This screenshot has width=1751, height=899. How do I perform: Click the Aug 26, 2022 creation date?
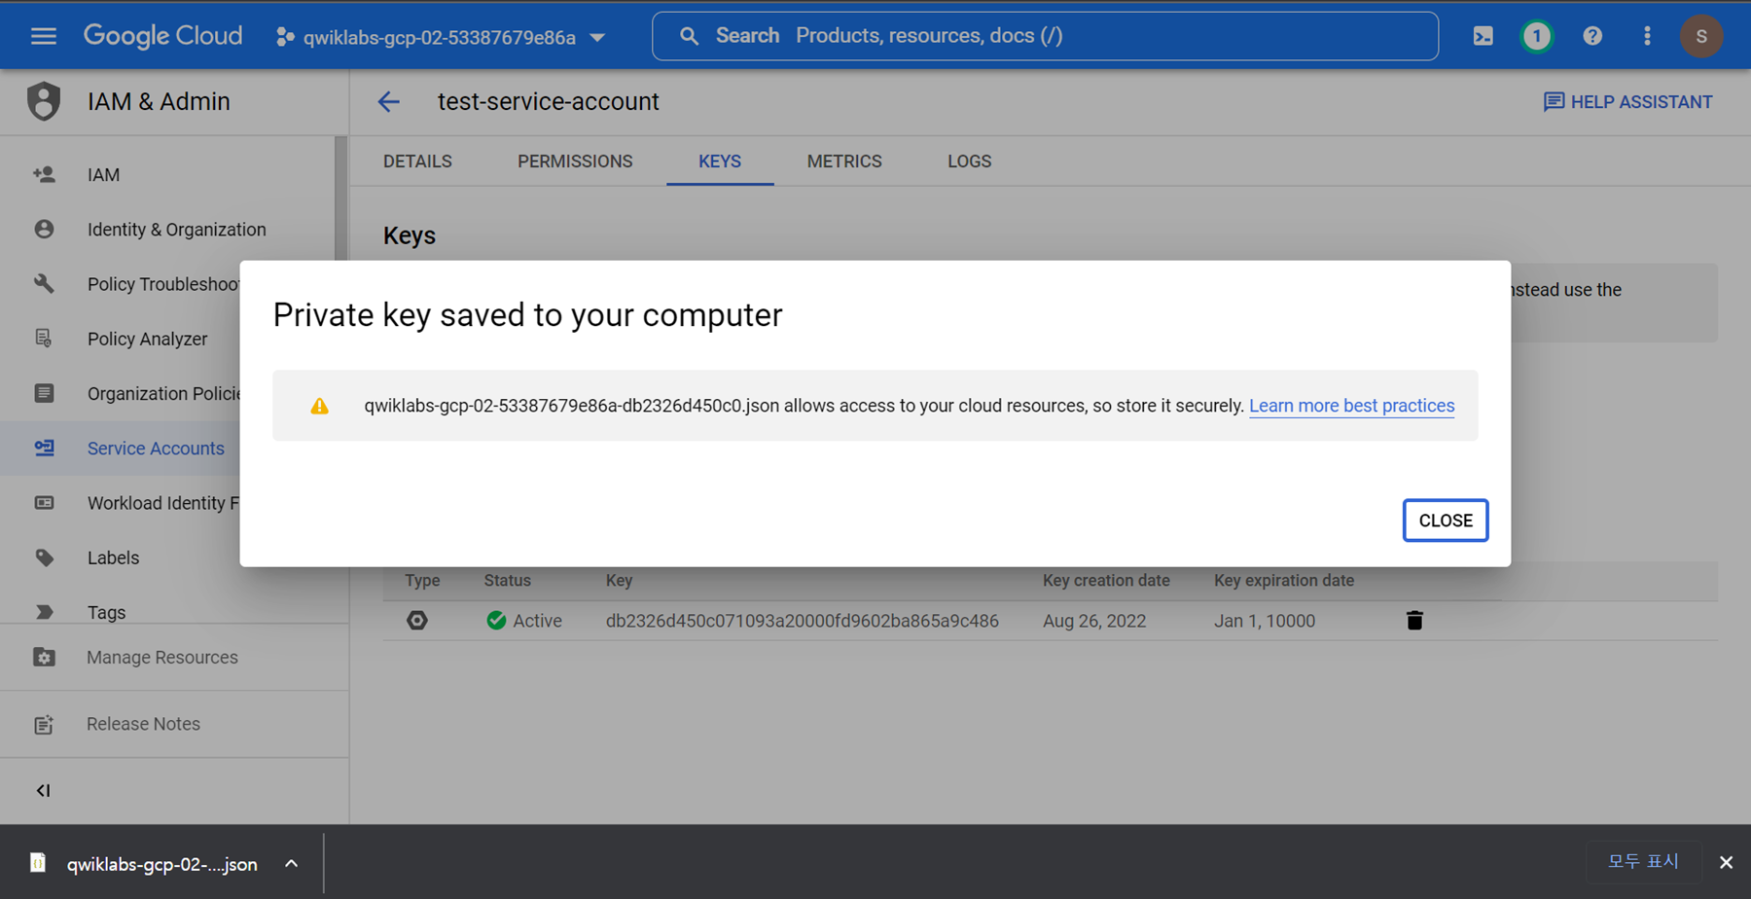click(x=1094, y=621)
